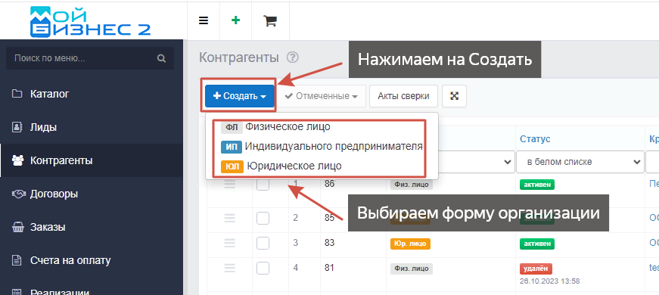Image resolution: width=659 pixels, height=295 pixels.
Task: Click the 'Юр. лицо' label in row 3
Action: (x=410, y=244)
